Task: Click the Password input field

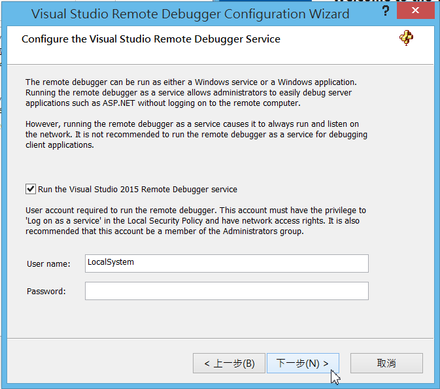Action: coord(227,291)
